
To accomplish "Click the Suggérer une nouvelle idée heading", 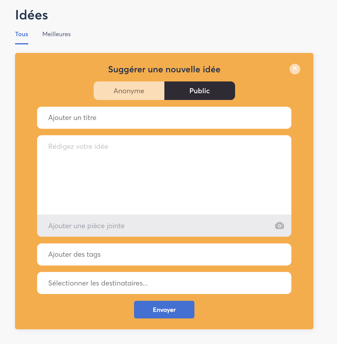I will [164, 69].
